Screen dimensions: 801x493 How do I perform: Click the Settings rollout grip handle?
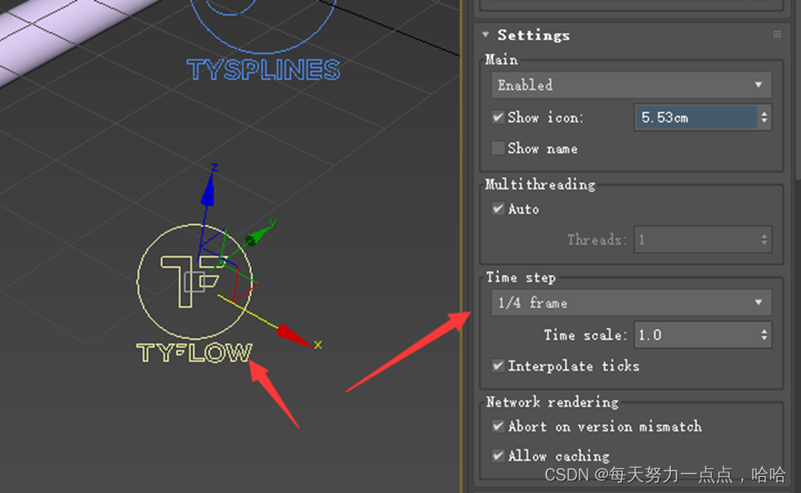point(776,34)
